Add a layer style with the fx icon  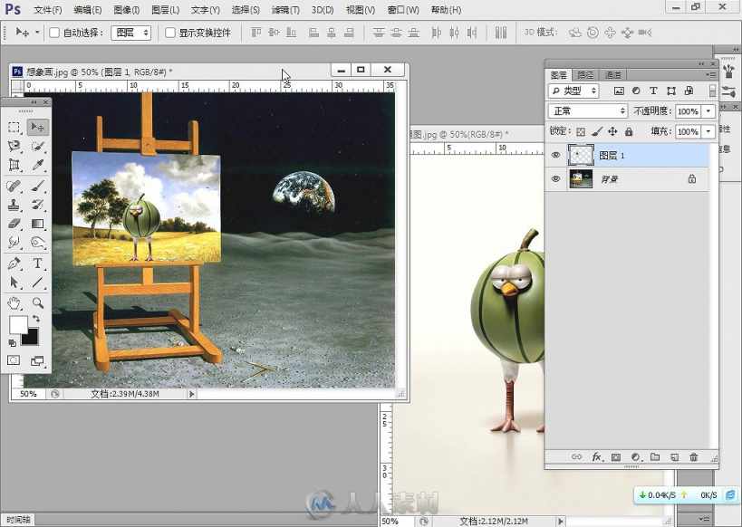596,457
